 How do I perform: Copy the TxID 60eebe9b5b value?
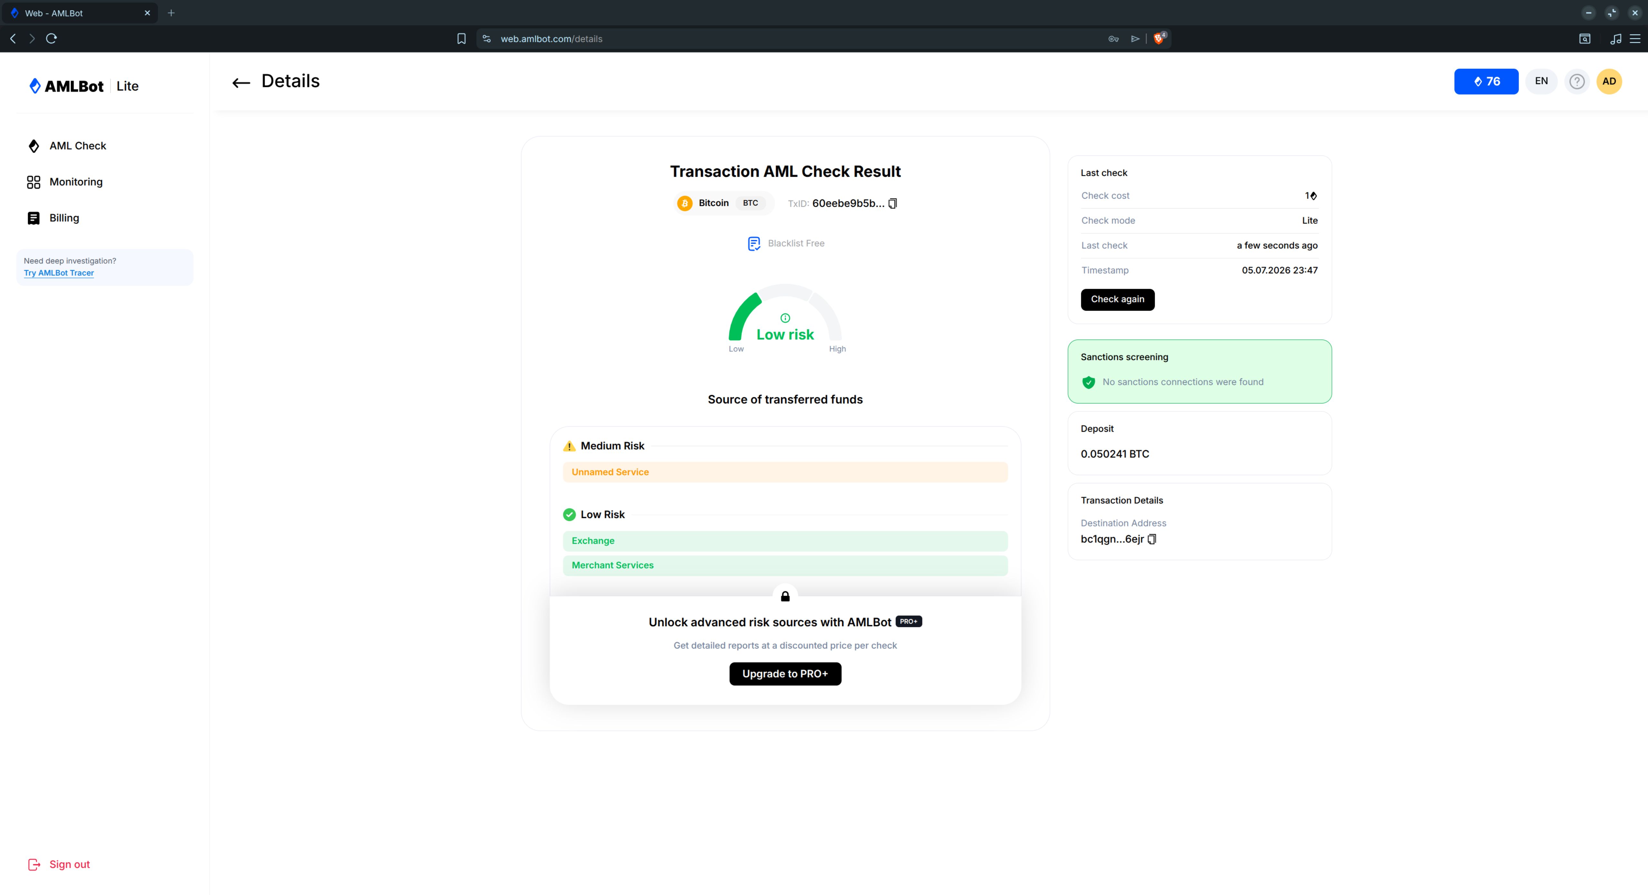click(x=893, y=203)
